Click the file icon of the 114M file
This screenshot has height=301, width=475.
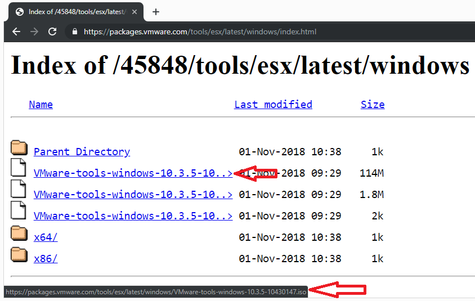pos(18,167)
